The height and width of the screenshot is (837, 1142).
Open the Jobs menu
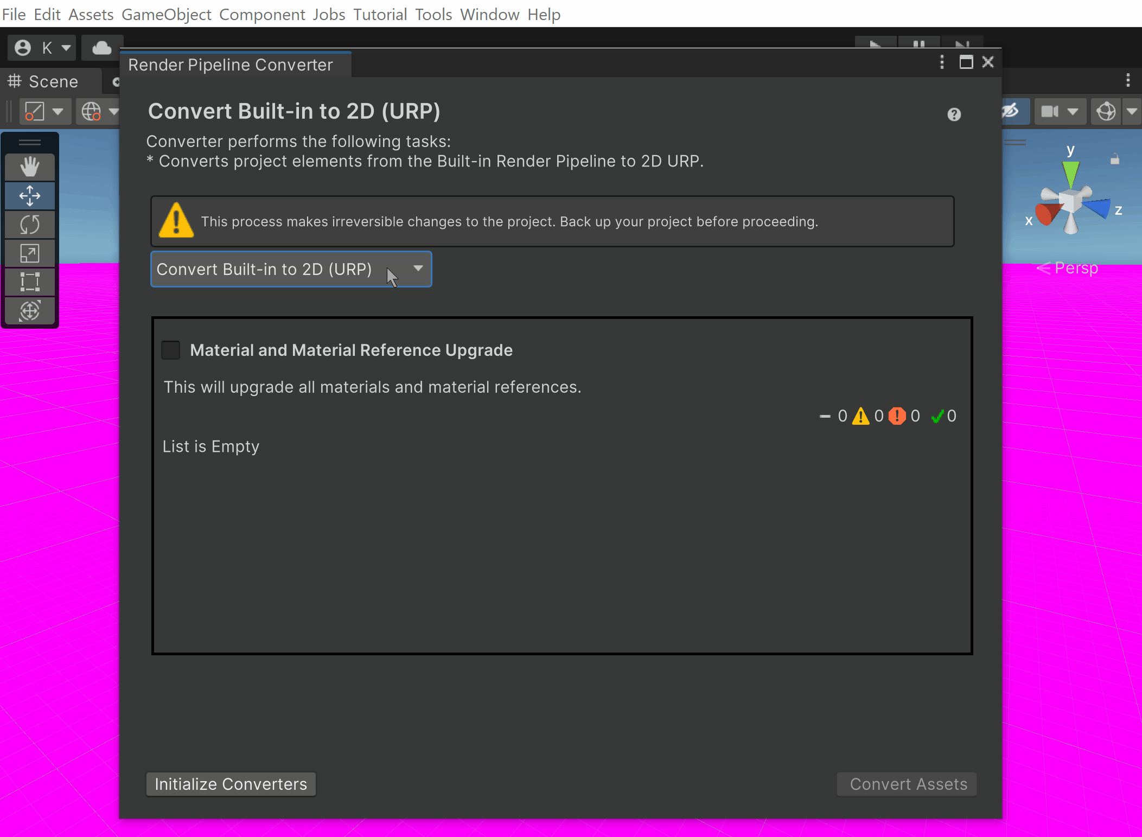(x=329, y=14)
